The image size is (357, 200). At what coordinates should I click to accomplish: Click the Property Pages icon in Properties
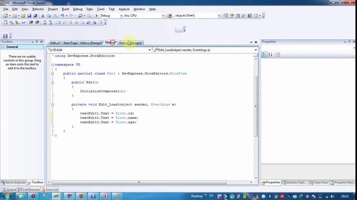[278, 54]
